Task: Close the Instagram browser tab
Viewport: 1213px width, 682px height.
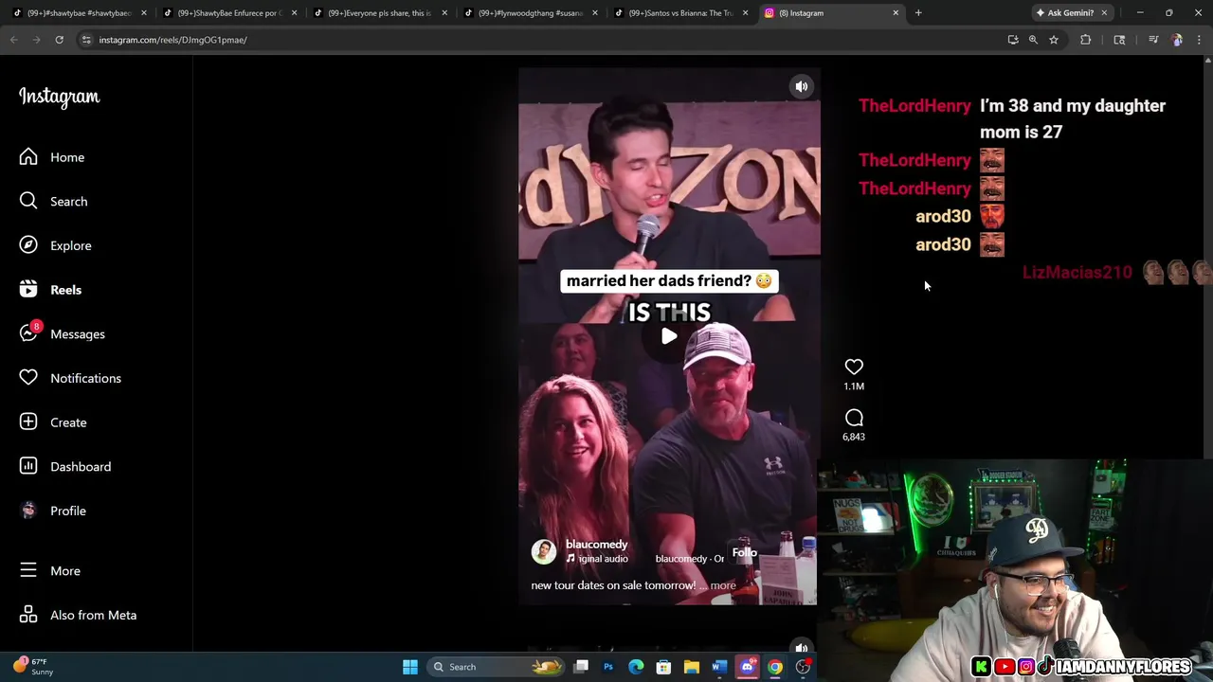Action: coord(896,13)
